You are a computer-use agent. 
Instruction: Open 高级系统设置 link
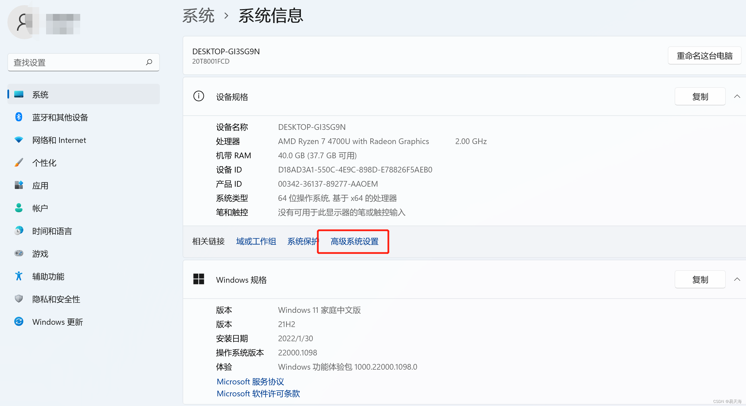[354, 241]
